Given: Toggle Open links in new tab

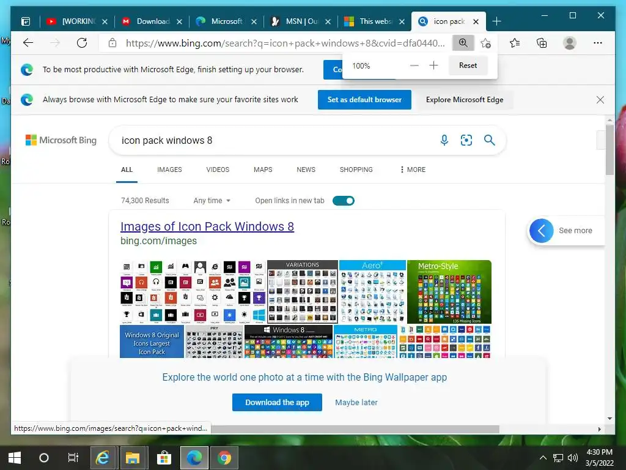Looking at the screenshot, I should 344,201.
